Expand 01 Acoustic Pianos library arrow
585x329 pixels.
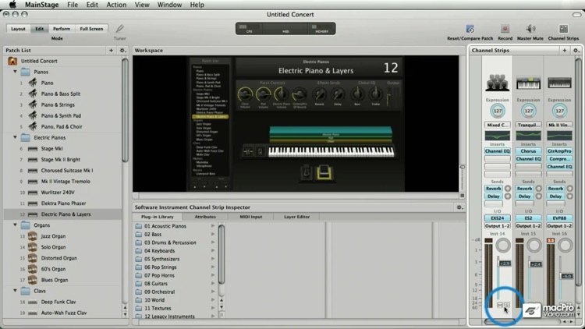(x=213, y=226)
